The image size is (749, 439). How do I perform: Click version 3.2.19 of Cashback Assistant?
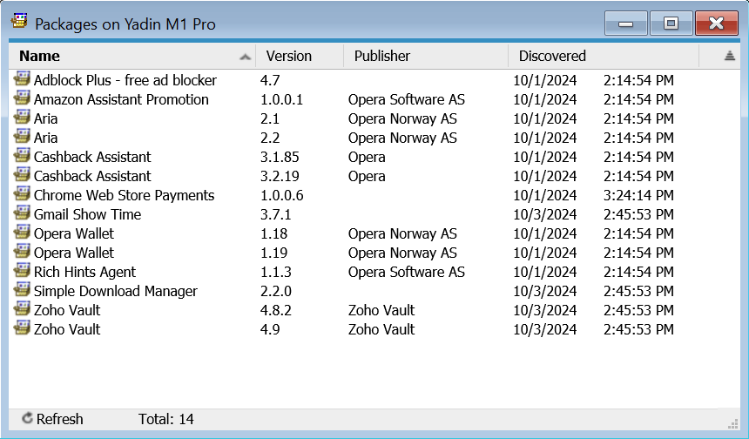pos(280,176)
